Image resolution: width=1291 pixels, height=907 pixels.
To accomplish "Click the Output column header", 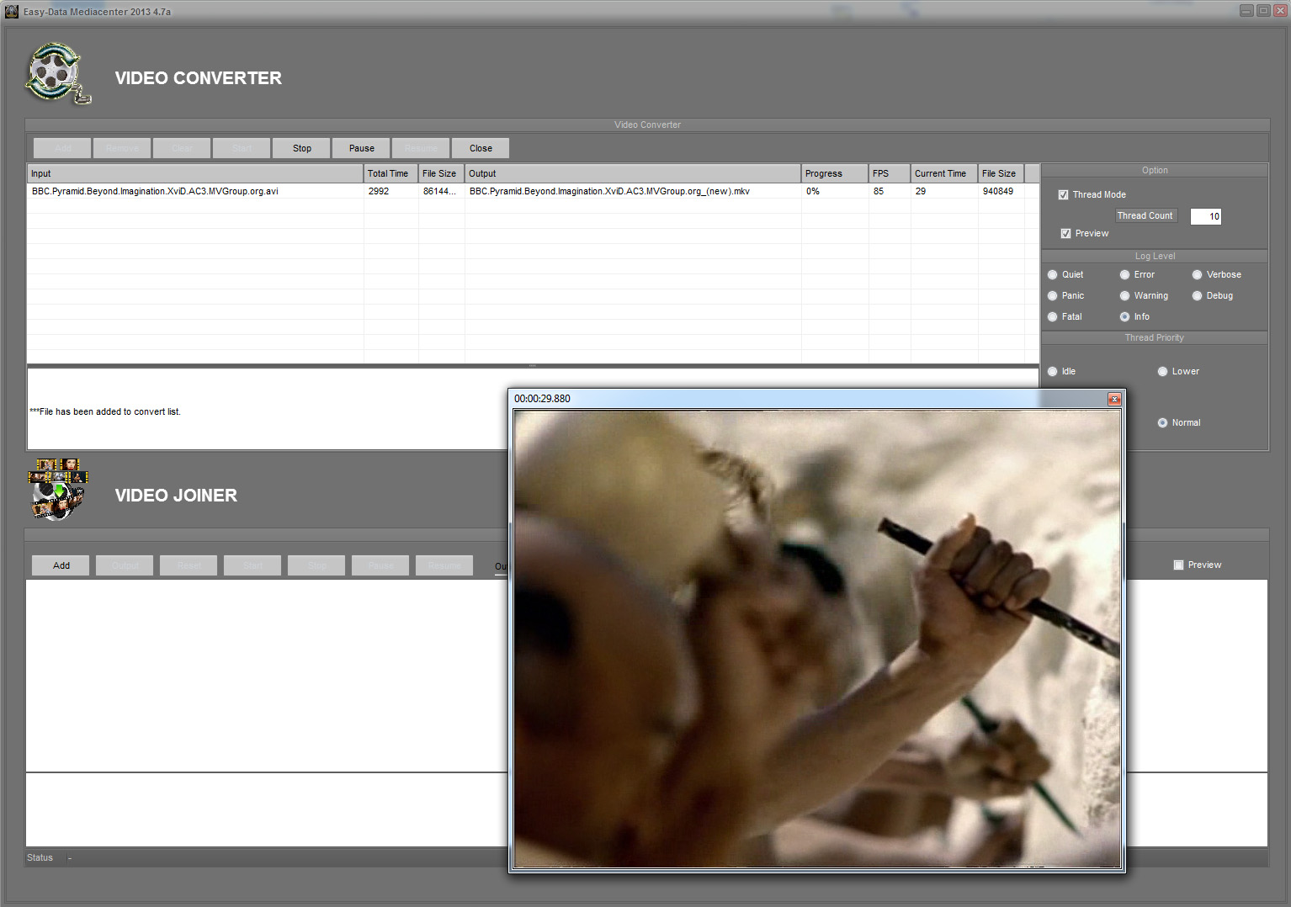I will (x=633, y=173).
